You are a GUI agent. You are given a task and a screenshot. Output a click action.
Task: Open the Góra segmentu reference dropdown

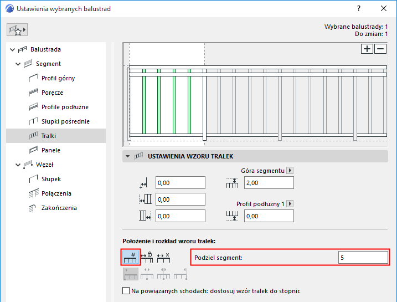pyautogui.click(x=290, y=170)
